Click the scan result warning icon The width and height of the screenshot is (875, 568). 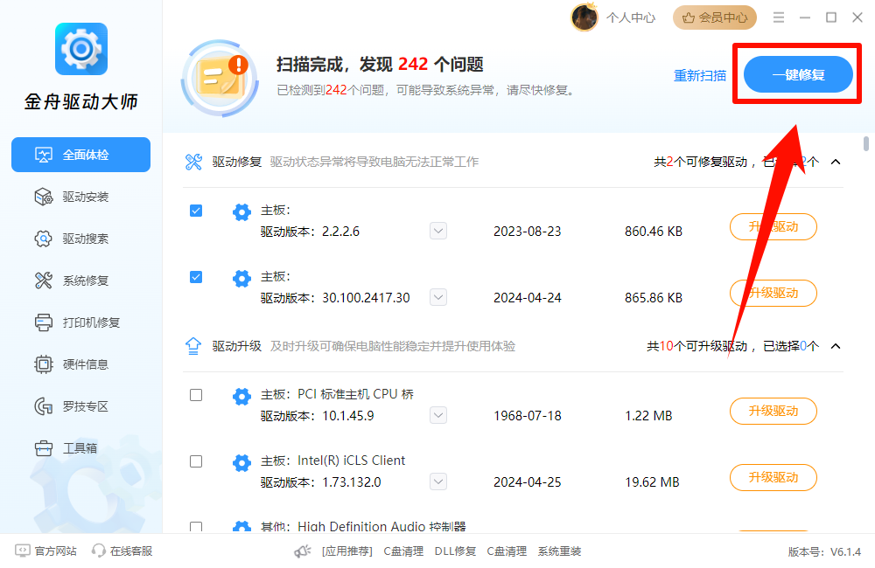[220, 78]
